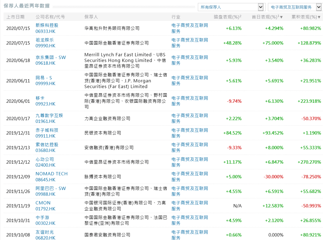Viewport: 323px width, 240px height.
Task: Click industry link in 心动公司 row
Action: [190, 162]
